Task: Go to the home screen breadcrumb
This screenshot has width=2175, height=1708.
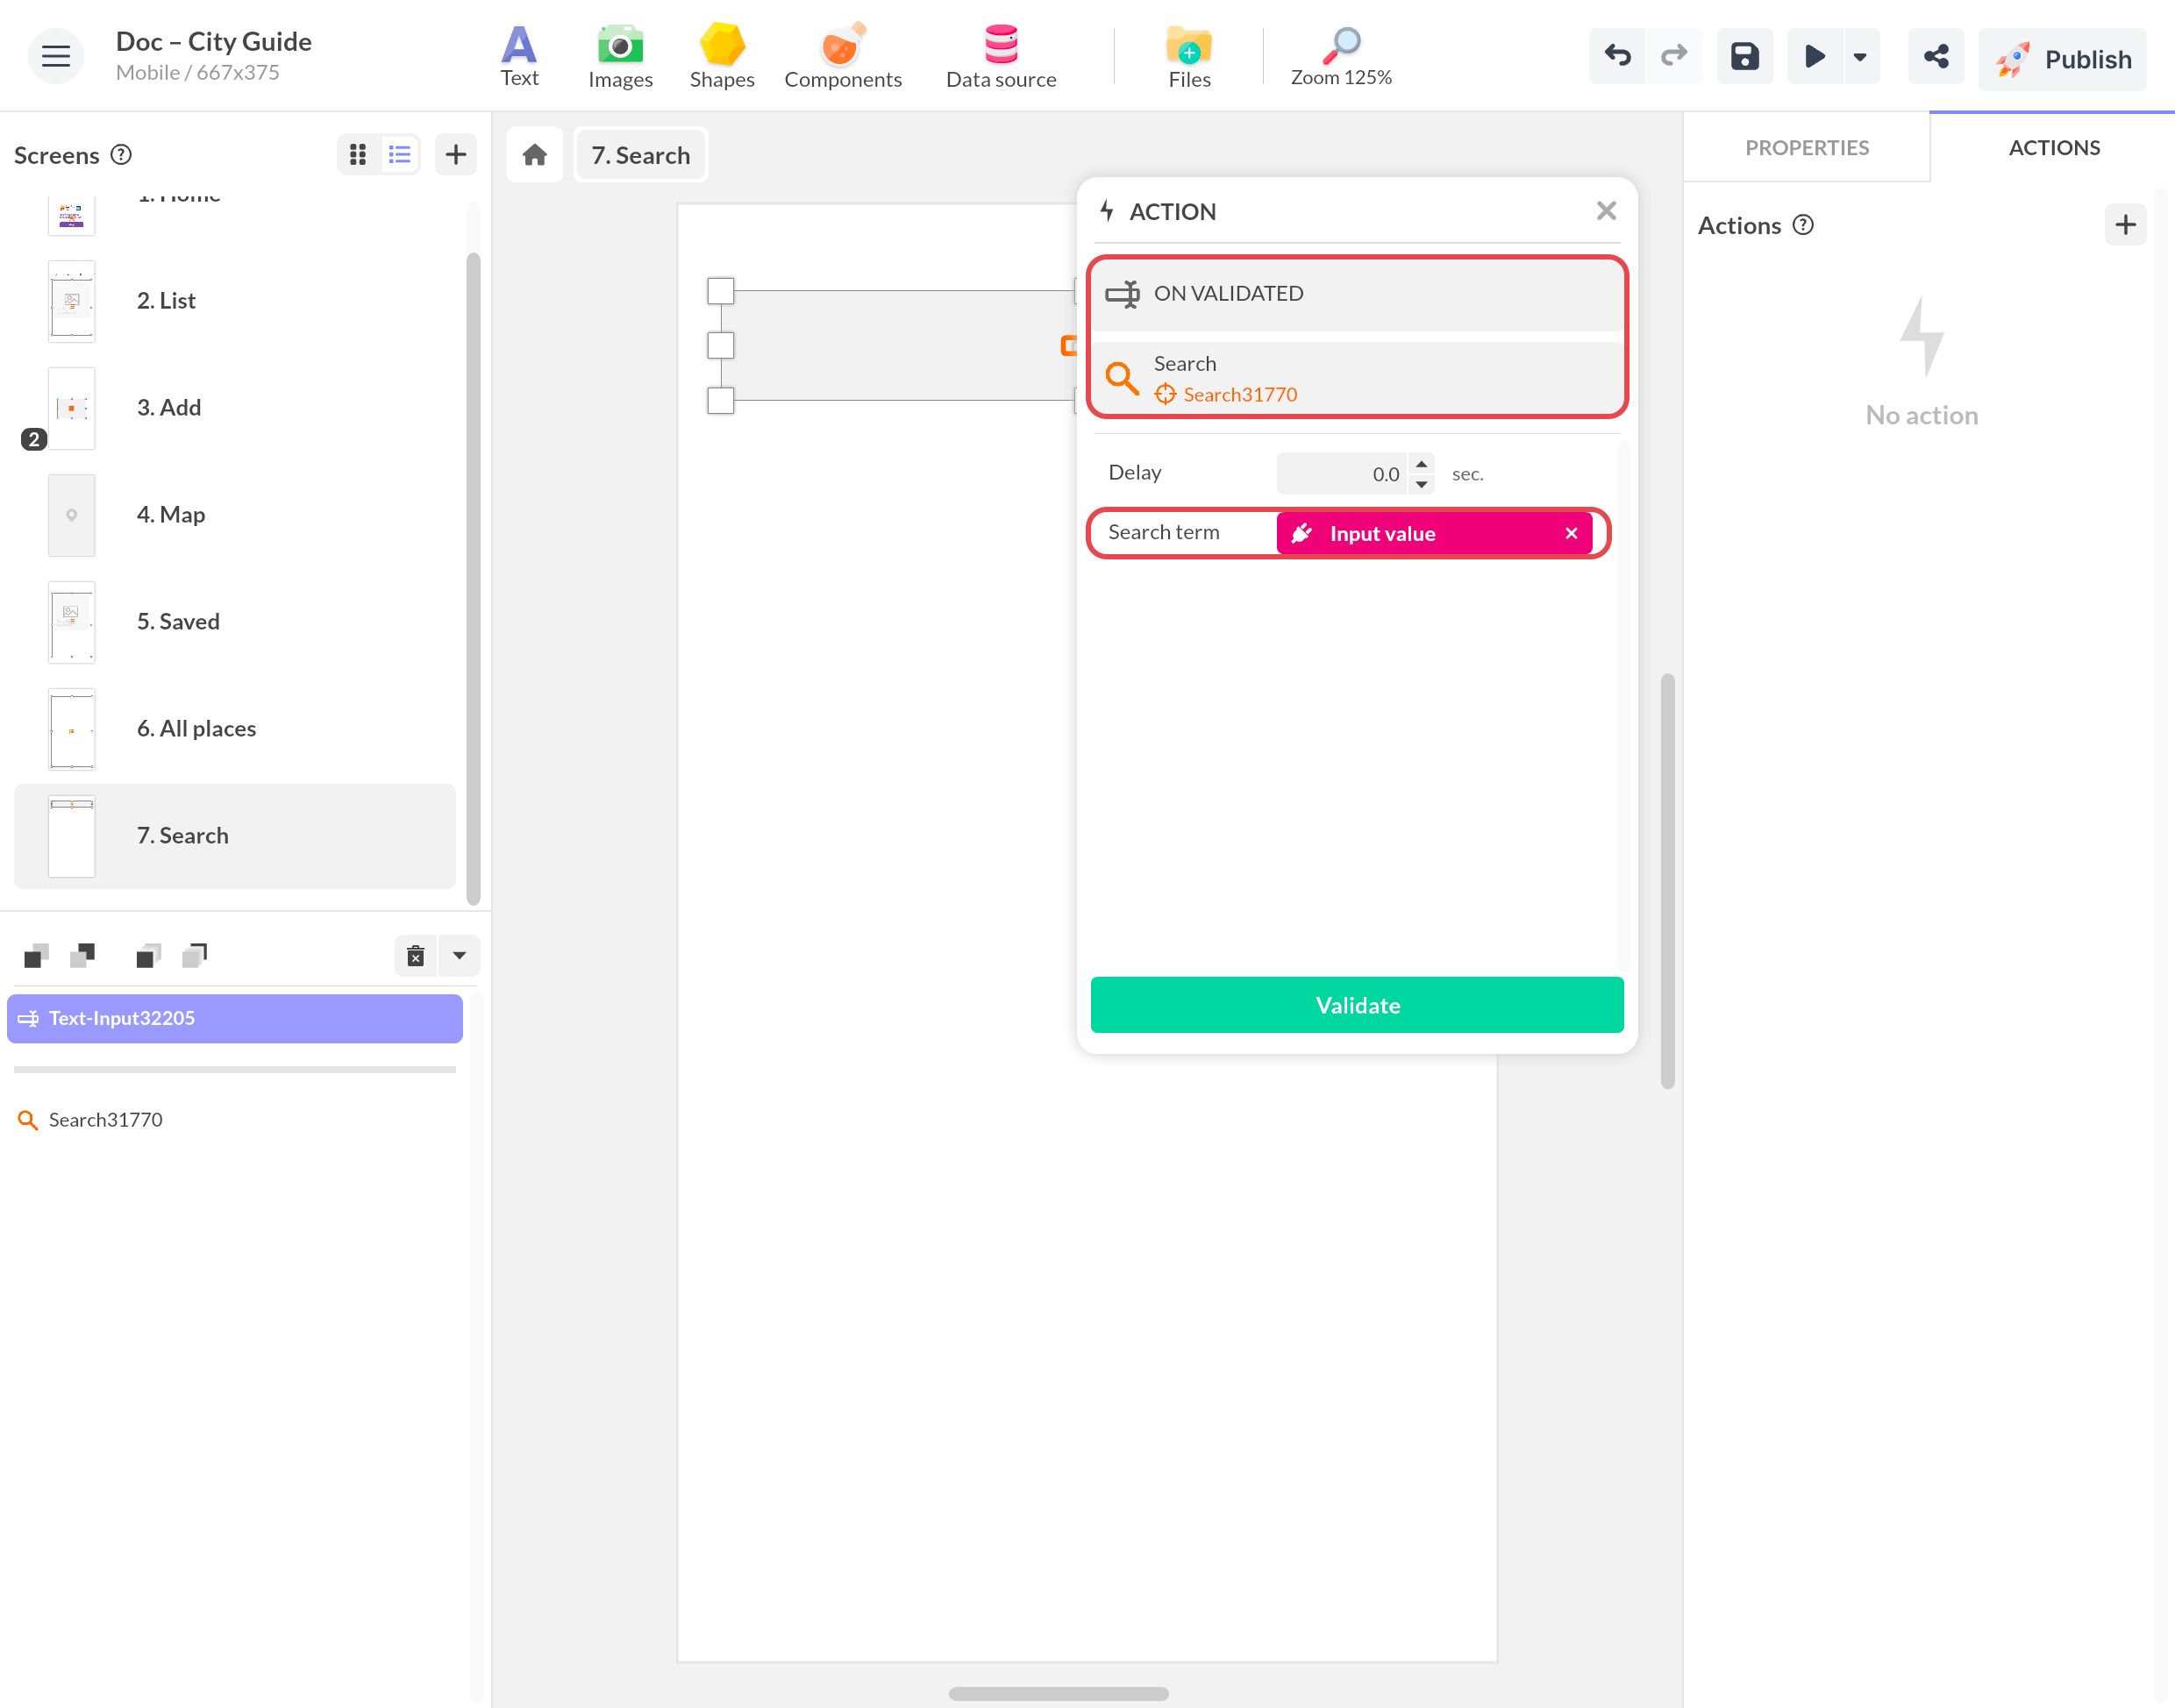Action: coord(535,155)
